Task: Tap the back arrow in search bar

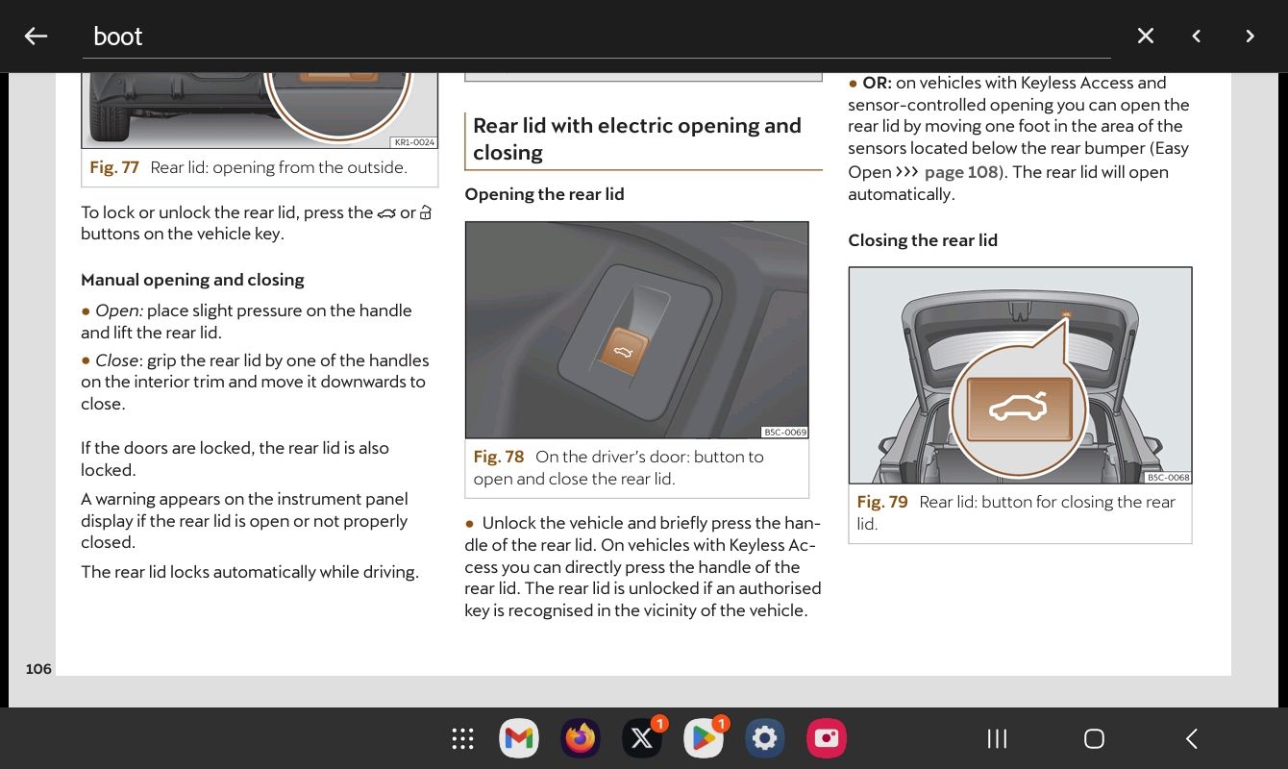Action: tap(36, 37)
